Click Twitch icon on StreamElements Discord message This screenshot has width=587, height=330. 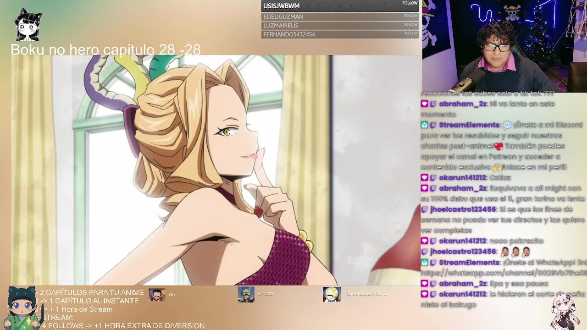[x=433, y=125]
